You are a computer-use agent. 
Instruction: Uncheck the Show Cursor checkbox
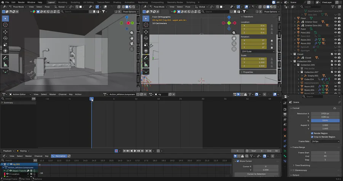pyautogui.click(x=238, y=161)
